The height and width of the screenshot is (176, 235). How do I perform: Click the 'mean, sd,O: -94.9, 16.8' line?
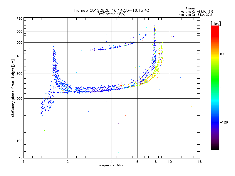196,11
